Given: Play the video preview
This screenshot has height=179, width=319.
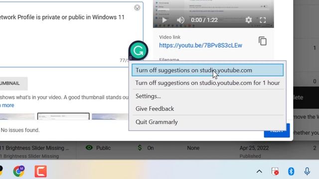Looking at the screenshot, I should point(164,20).
